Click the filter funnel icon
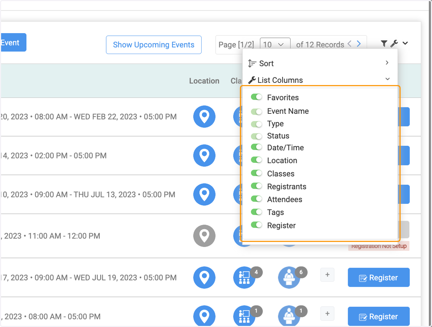The width and height of the screenshot is (432, 327). click(x=384, y=44)
